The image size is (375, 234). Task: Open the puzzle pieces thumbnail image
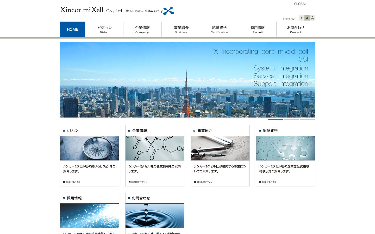(x=285, y=148)
